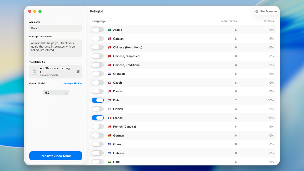Click the Status column header
Image resolution: width=304 pixels, height=171 pixels.
pos(269,21)
